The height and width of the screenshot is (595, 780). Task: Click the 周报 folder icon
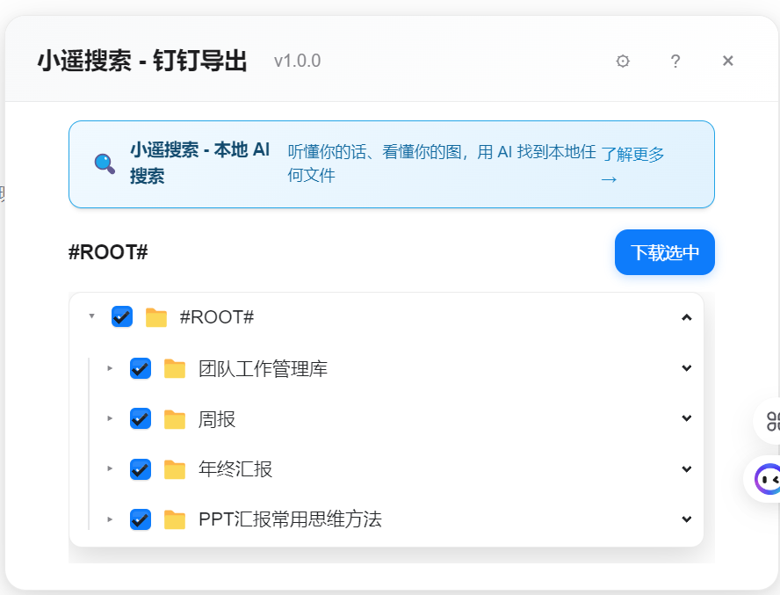coord(175,420)
